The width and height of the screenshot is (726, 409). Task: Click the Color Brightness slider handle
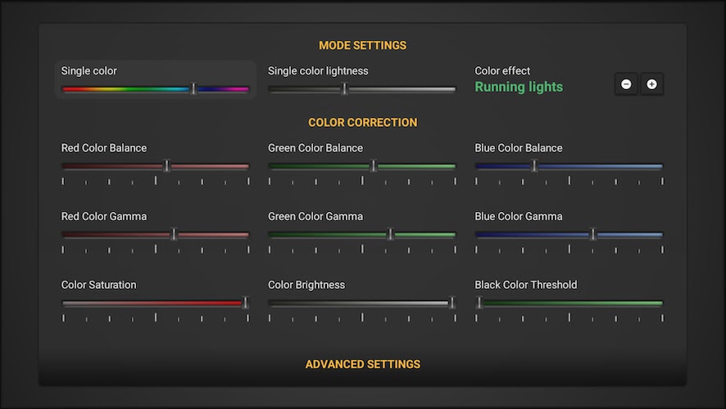pyautogui.click(x=451, y=303)
